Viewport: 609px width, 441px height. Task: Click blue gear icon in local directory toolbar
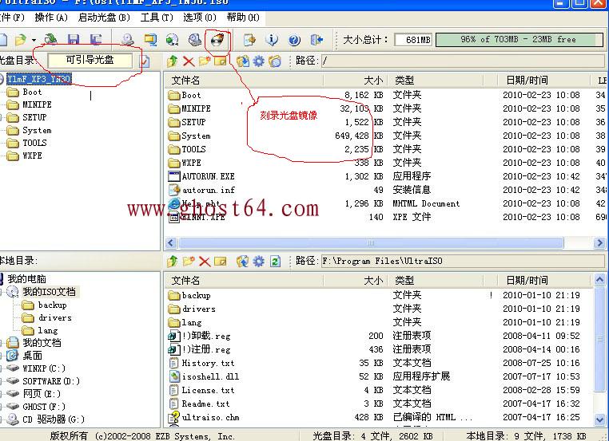point(259,262)
